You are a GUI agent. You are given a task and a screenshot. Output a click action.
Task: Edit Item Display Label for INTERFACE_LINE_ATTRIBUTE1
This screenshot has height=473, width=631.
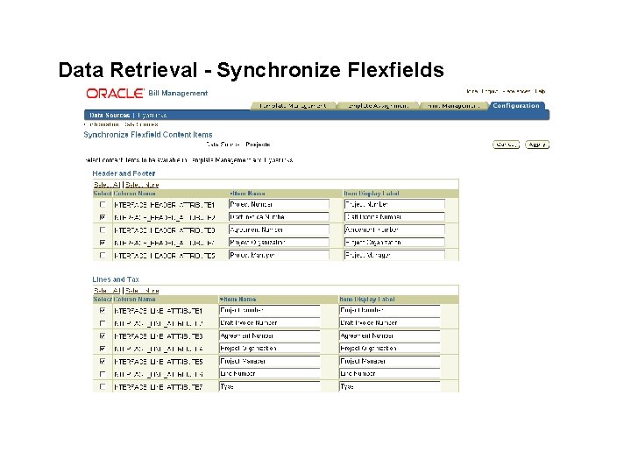pyautogui.click(x=389, y=310)
